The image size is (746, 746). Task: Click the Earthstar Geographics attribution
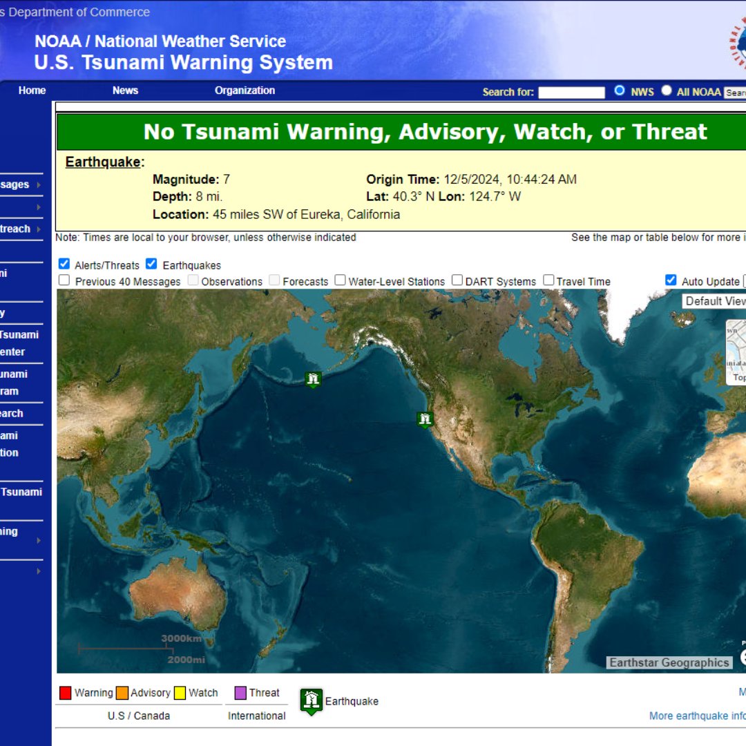click(x=669, y=662)
